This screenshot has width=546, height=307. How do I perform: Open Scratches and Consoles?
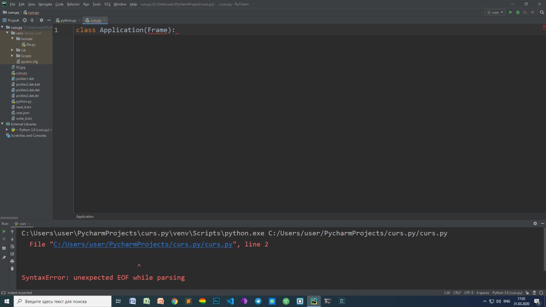click(x=26, y=136)
